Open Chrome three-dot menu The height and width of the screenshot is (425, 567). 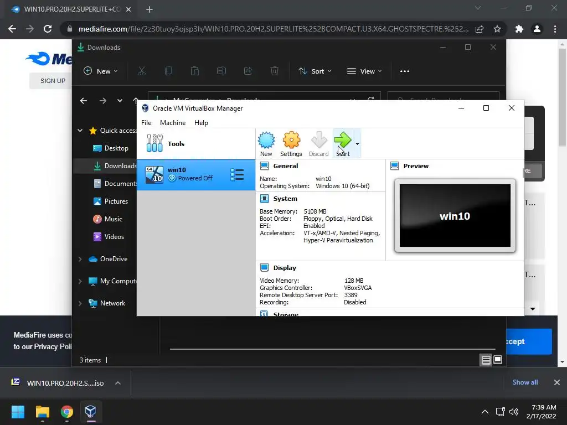pyautogui.click(x=555, y=29)
